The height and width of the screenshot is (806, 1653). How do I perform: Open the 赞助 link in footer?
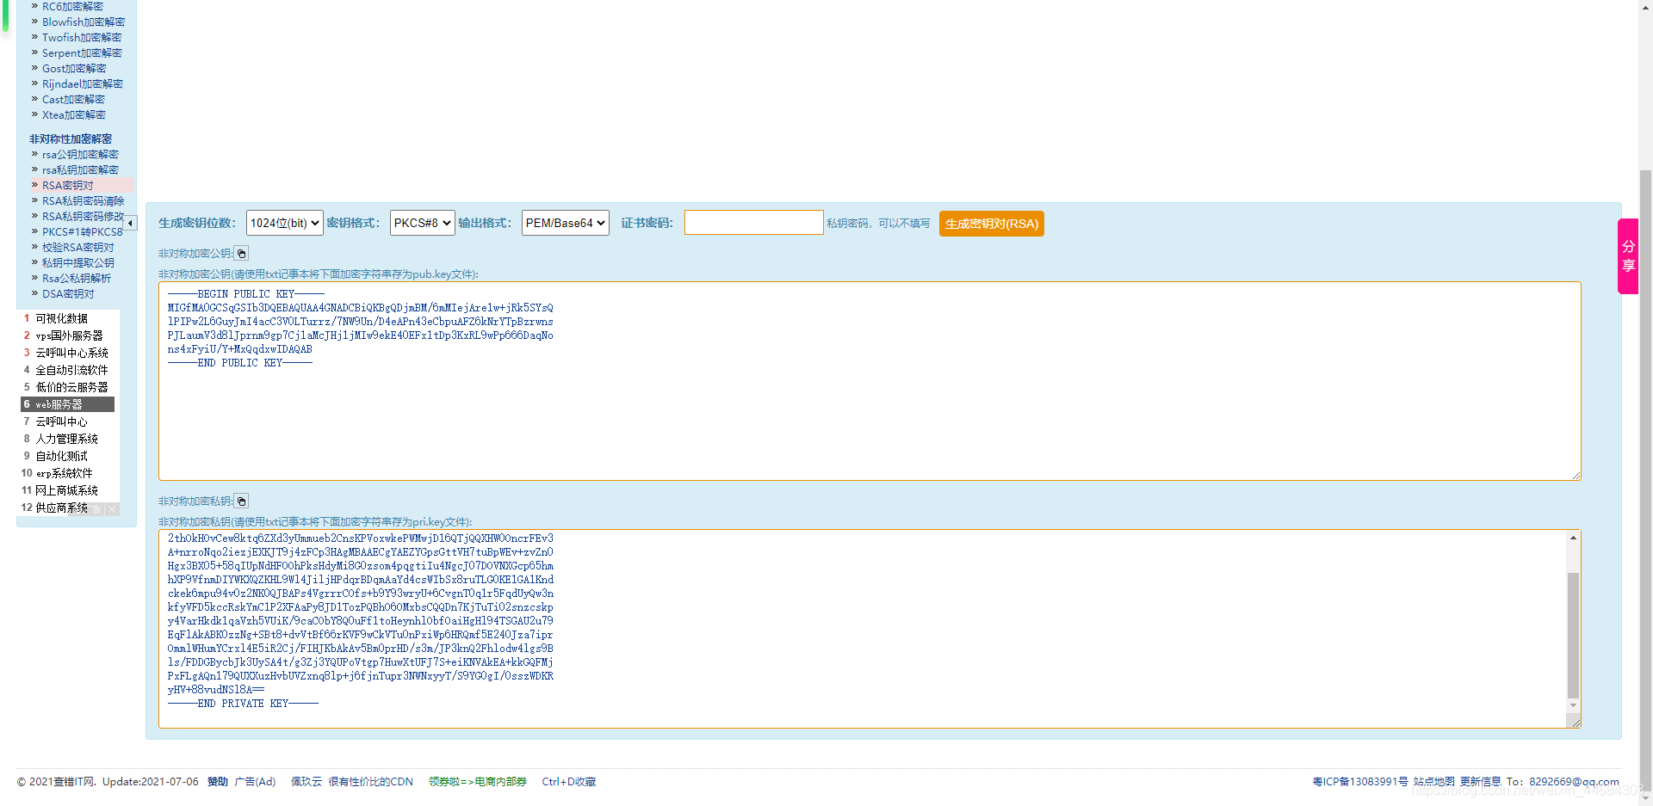coord(217,781)
